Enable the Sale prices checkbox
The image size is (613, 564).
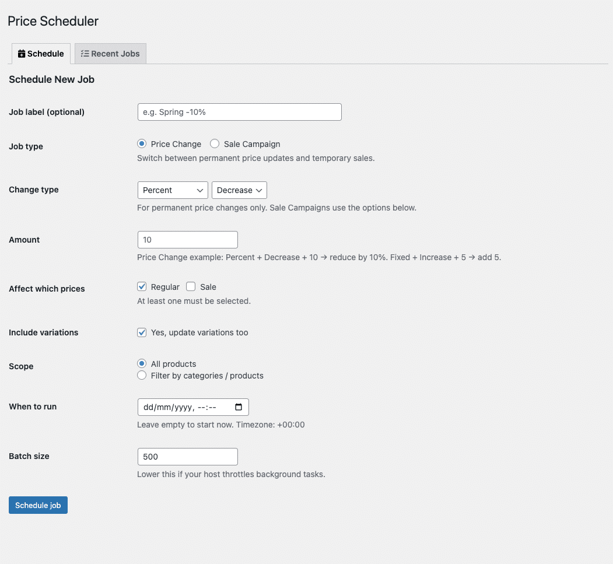tap(191, 287)
